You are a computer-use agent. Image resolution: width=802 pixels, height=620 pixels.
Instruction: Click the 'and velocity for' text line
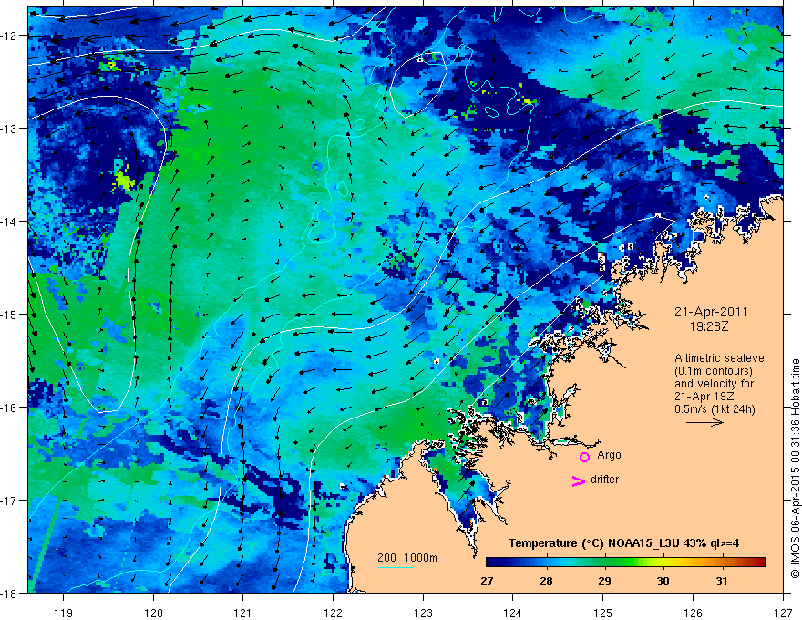point(714,384)
